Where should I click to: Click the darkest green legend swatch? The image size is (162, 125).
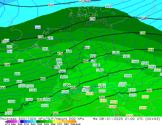tap(38, 122)
